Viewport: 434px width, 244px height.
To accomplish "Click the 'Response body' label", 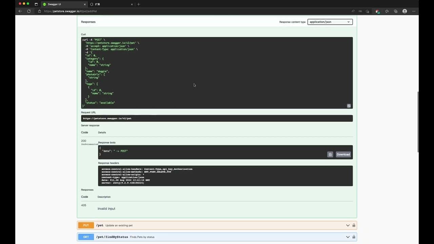I will point(107,143).
